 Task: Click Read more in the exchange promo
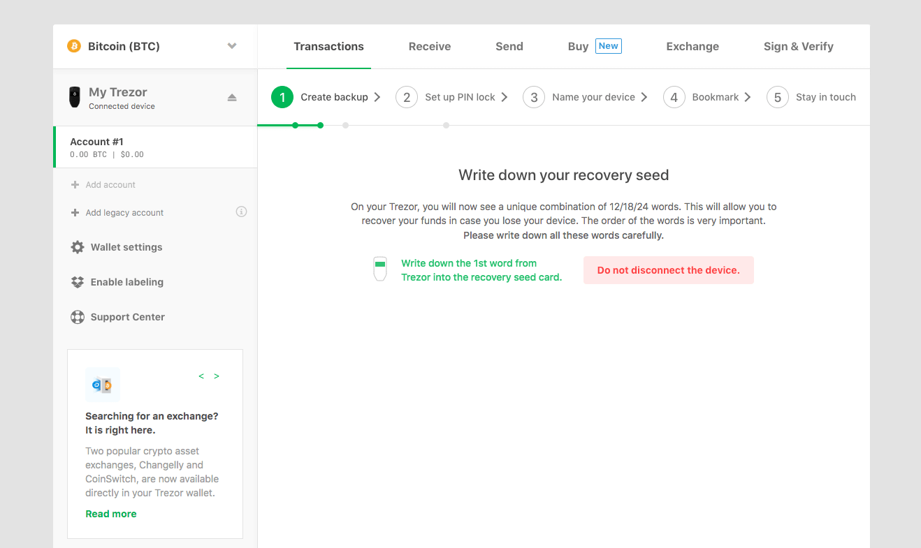(x=111, y=514)
